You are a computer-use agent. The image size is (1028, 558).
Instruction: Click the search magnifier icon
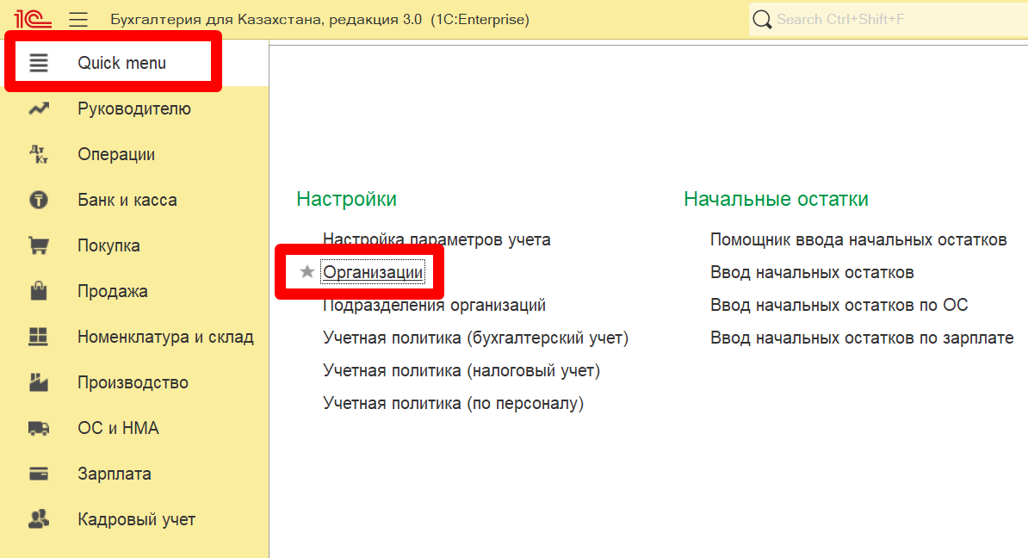pos(762,20)
